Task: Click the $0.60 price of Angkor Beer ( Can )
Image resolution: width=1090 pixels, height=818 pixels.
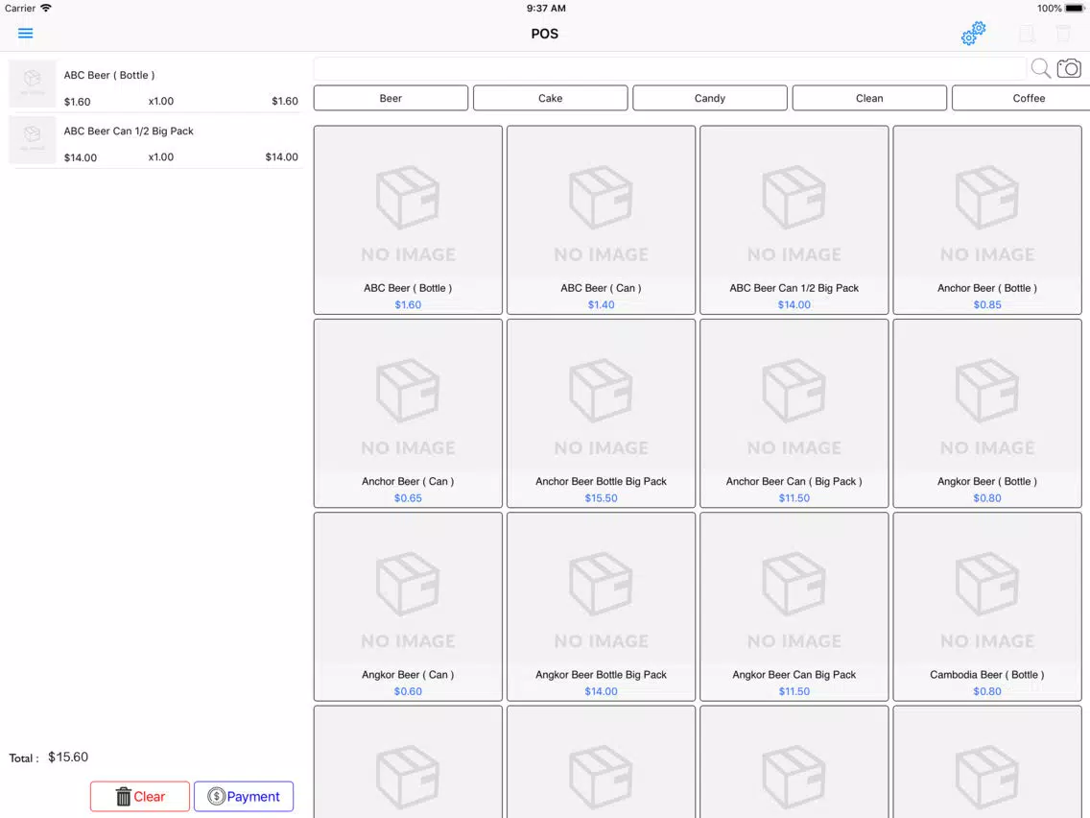Action: click(x=408, y=691)
